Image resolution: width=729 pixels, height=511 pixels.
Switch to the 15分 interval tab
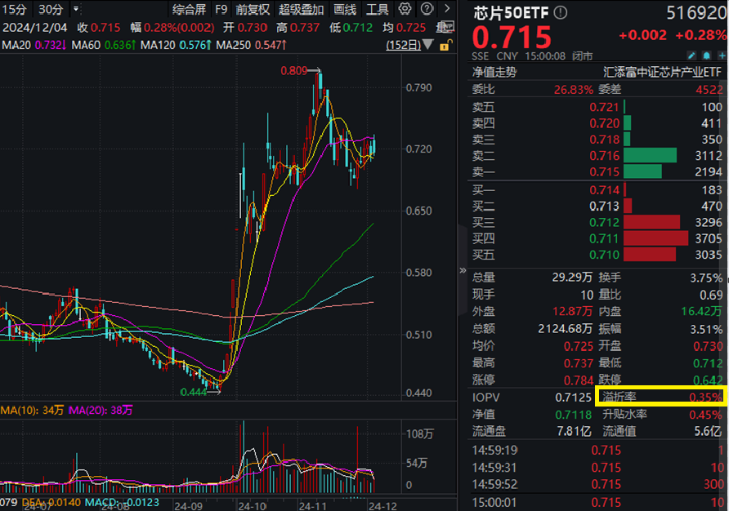16,9
